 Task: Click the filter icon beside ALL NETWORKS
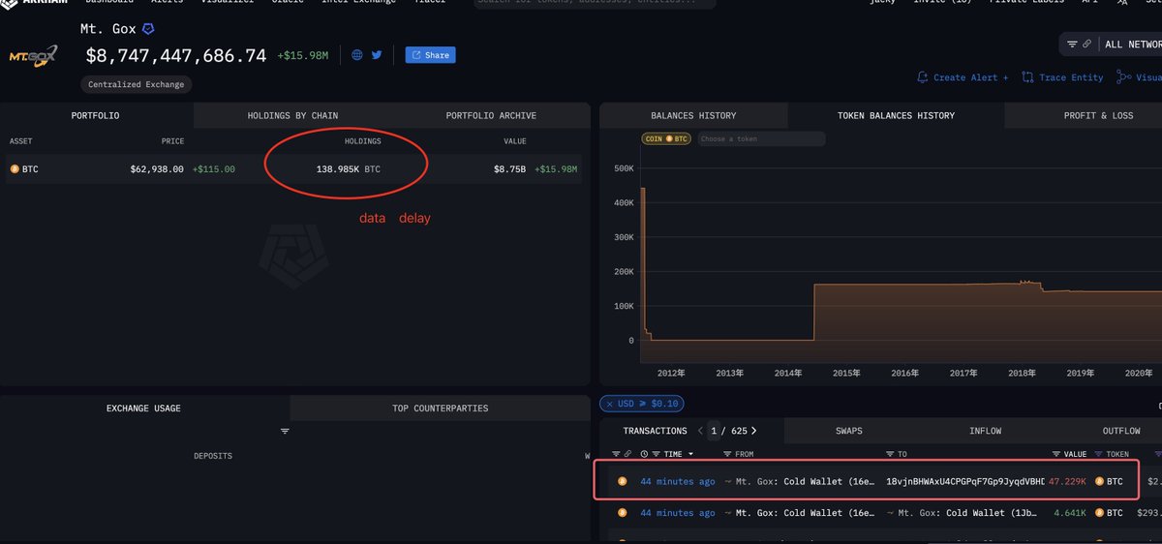pyautogui.click(x=1072, y=45)
